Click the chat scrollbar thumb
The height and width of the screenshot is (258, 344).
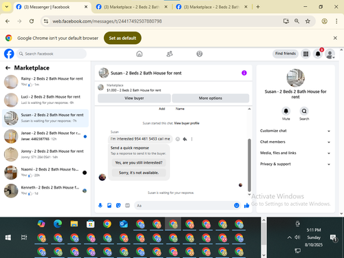(x=249, y=165)
